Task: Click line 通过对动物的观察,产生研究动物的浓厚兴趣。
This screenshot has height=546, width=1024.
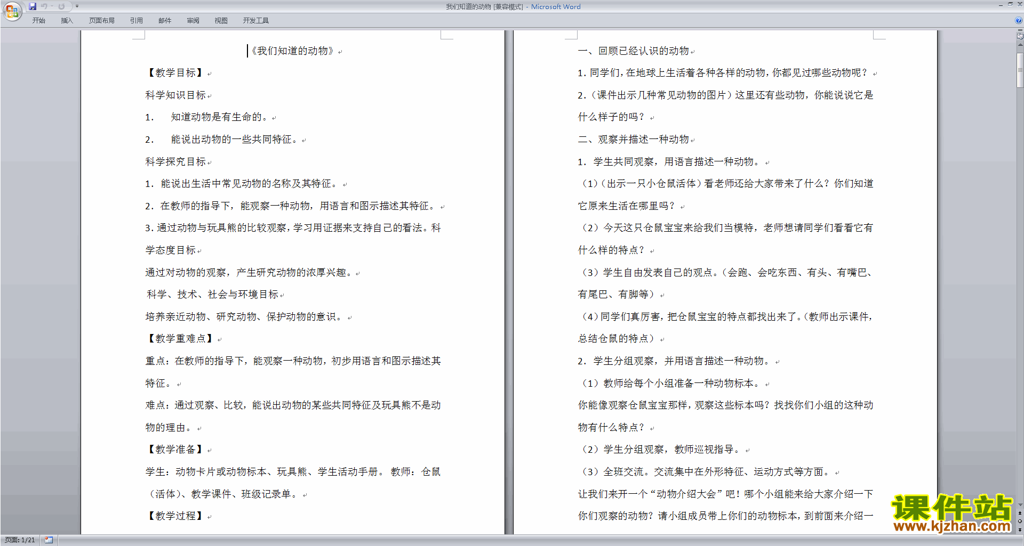Action: [x=249, y=273]
